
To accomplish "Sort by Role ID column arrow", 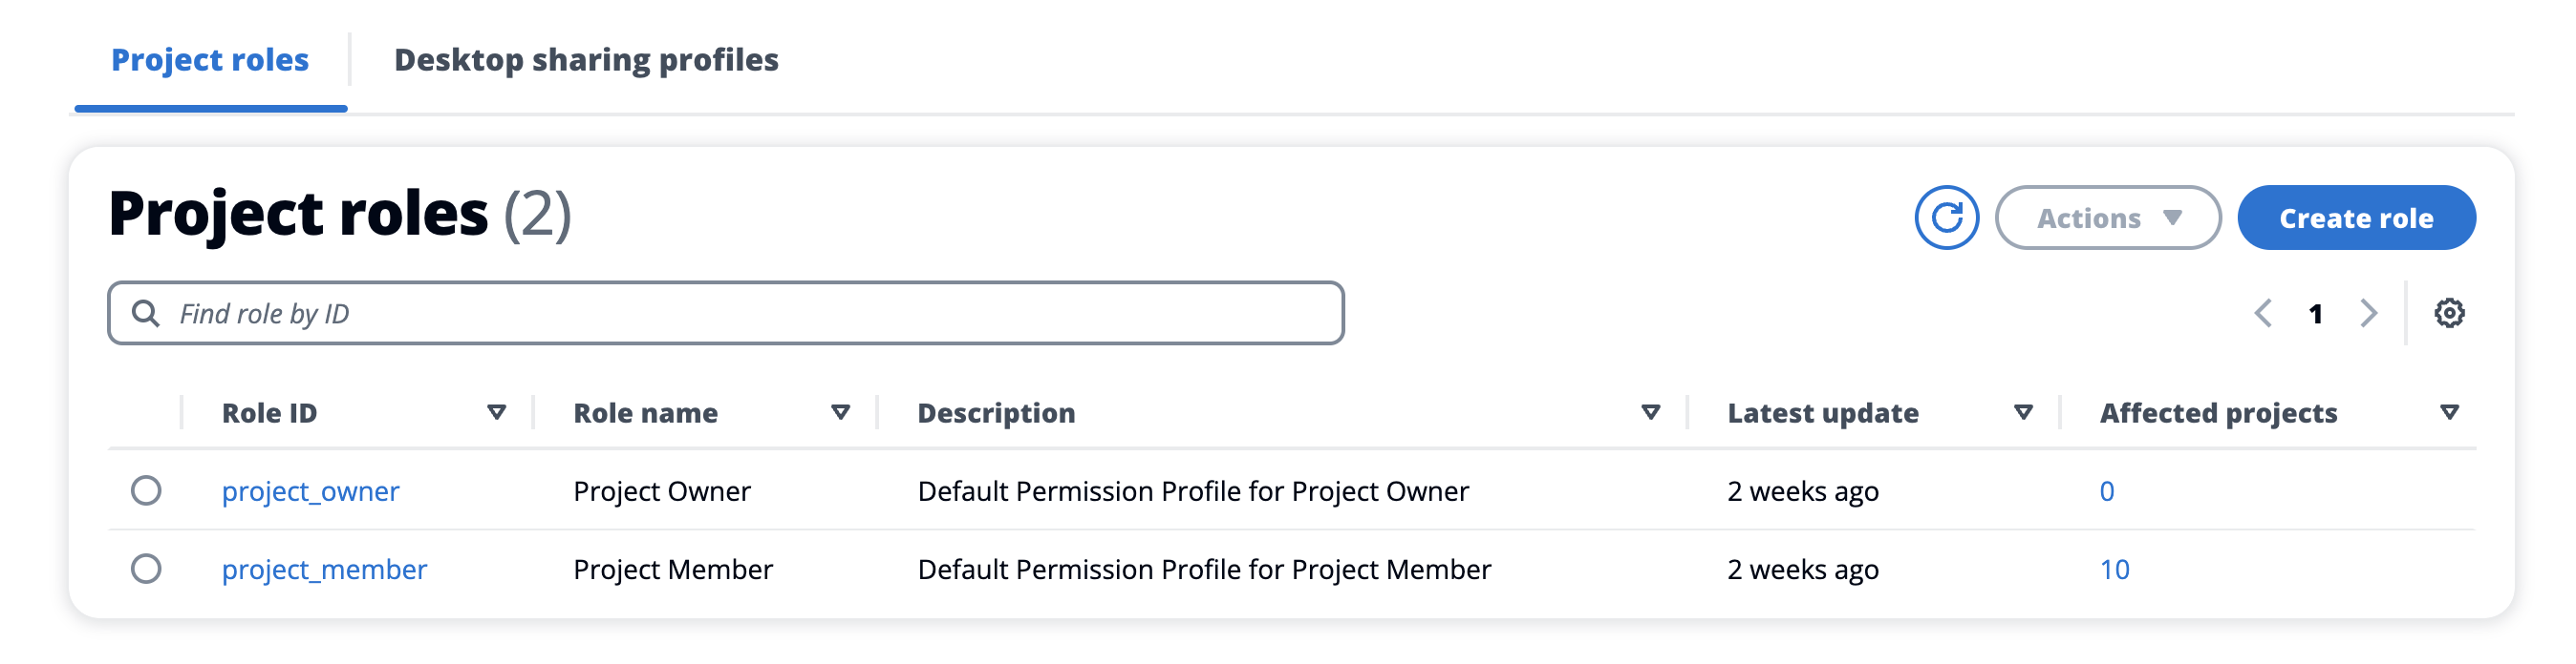I will click(496, 412).
